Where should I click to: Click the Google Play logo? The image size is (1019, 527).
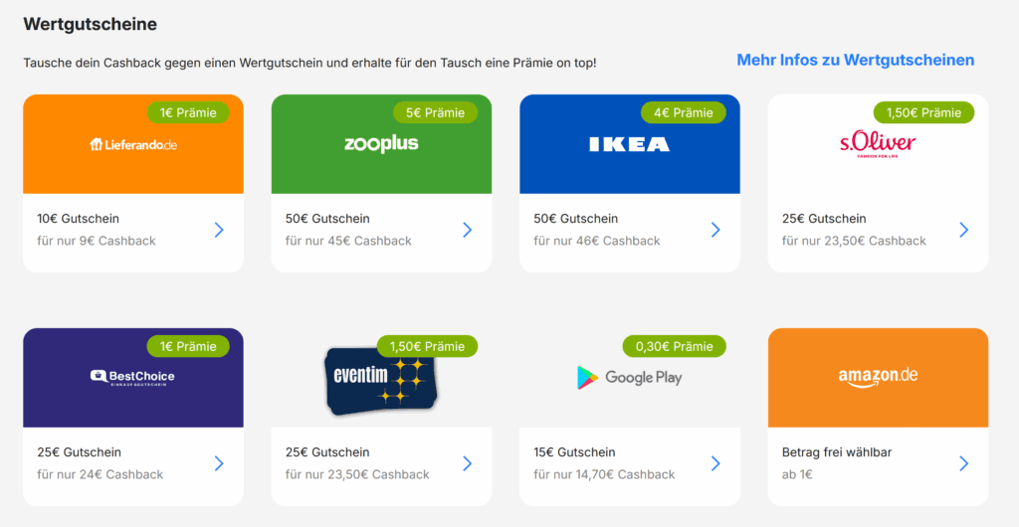[x=629, y=378]
